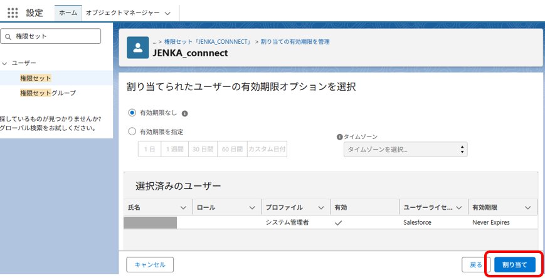Select 権限セットグループ in sidebar
Screen dimensions: 545x278
[x=48, y=93]
